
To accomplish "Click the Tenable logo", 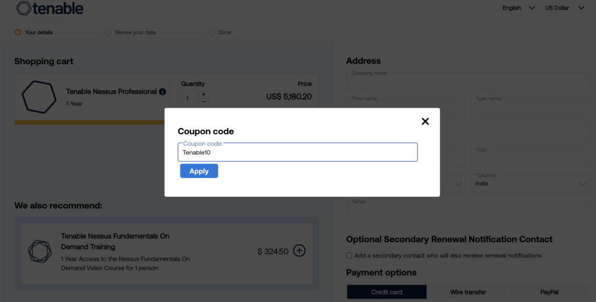I will 49,8.
